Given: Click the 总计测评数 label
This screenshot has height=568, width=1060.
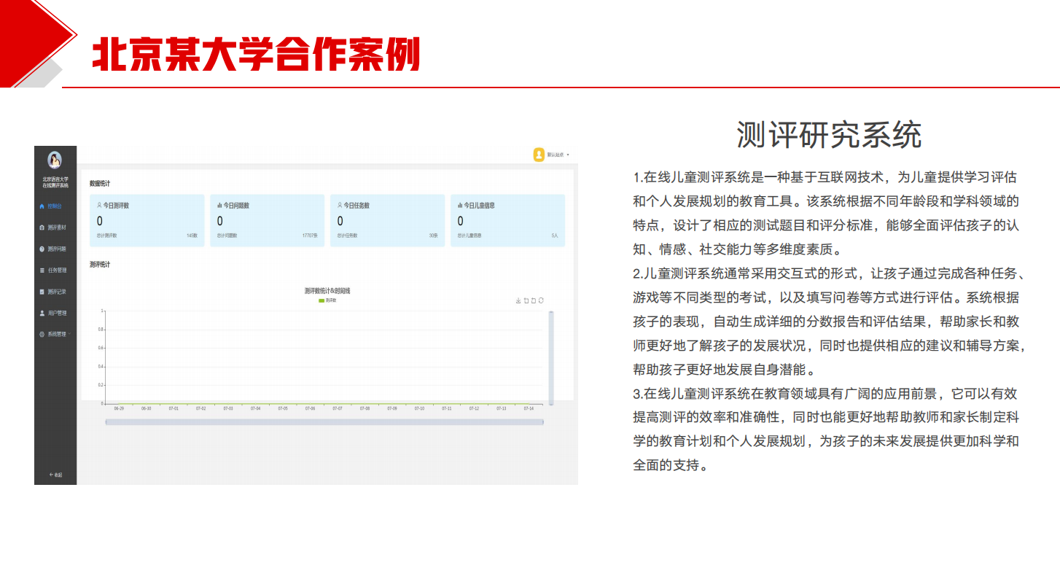Looking at the screenshot, I should click(106, 236).
